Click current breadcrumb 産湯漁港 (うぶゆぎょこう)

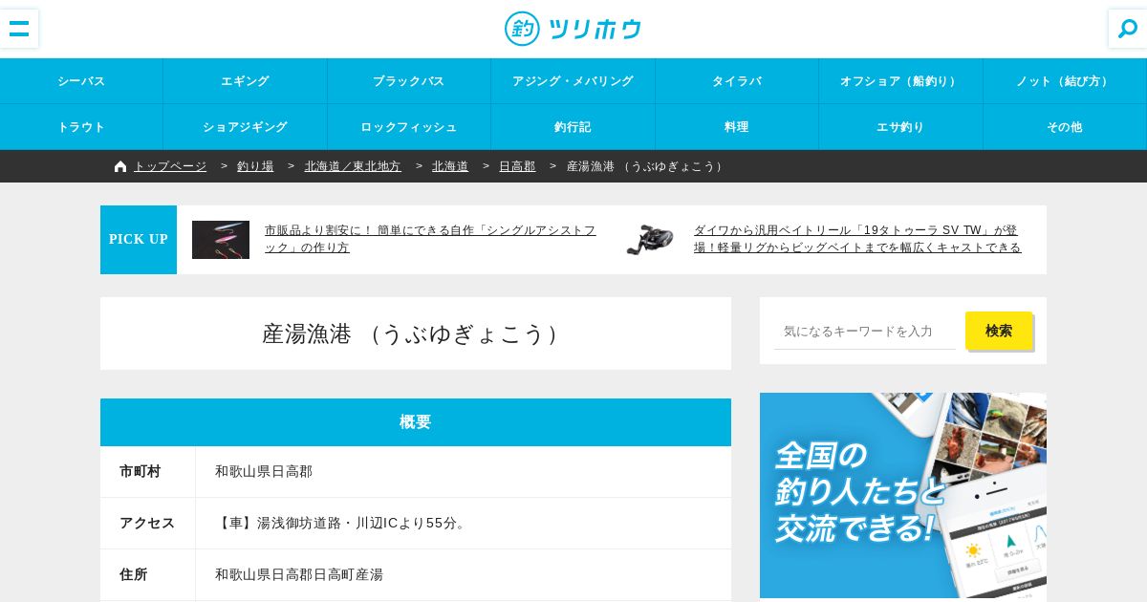tap(647, 166)
